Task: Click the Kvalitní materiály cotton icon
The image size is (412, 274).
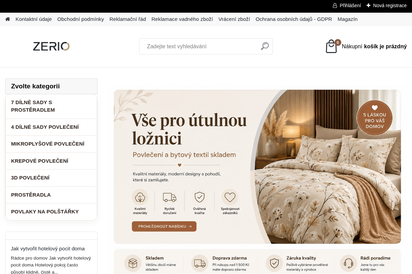Action: tap(140, 197)
